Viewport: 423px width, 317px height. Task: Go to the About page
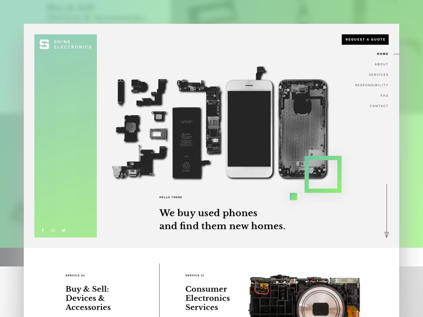point(381,64)
